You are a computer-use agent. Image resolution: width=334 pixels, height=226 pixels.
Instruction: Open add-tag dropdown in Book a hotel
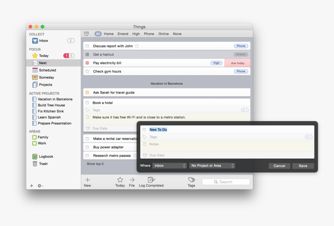(x=245, y=110)
